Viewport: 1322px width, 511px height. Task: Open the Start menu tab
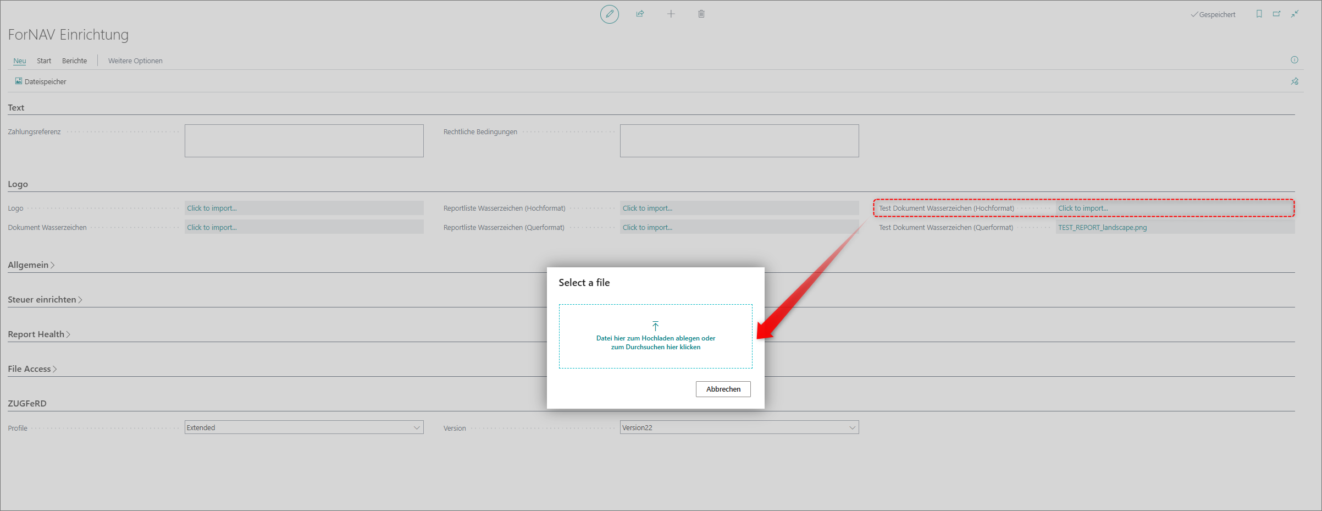point(44,61)
